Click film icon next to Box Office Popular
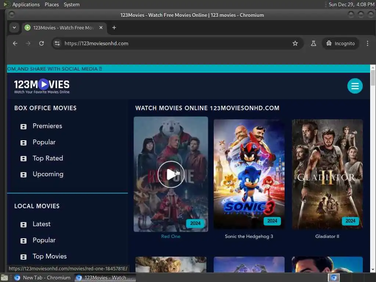The width and height of the screenshot is (376, 282). 23,143
